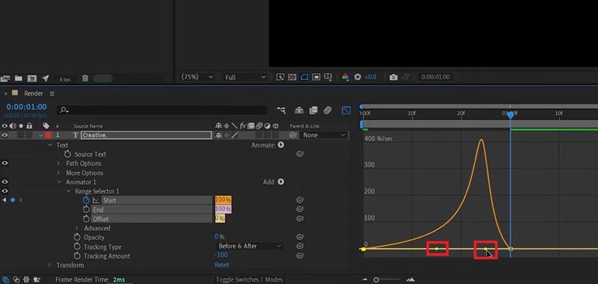
Task: Open grid and guide options icon
Action: pyautogui.click(x=328, y=77)
